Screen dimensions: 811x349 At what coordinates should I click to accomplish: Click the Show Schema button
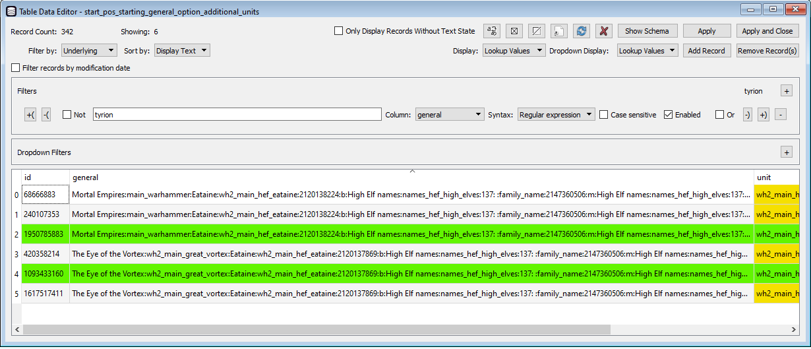coord(647,31)
